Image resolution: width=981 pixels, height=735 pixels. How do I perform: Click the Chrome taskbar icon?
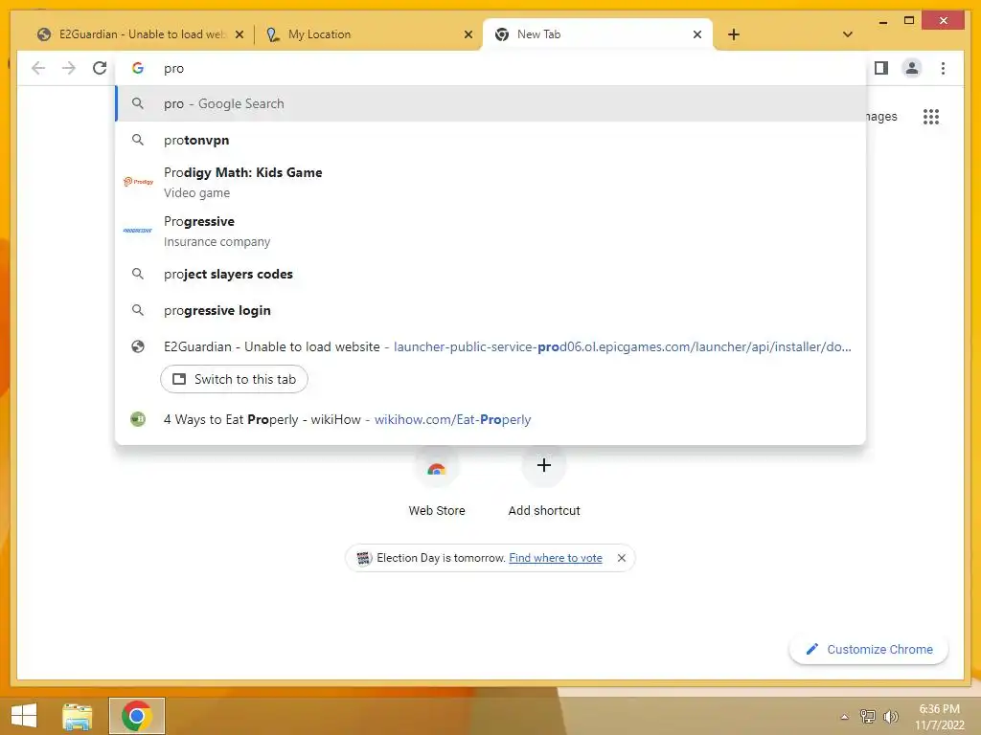pos(137,716)
